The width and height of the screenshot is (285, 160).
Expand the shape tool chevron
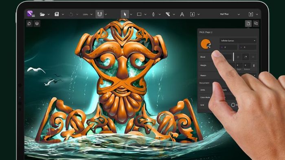(x=145, y=14)
